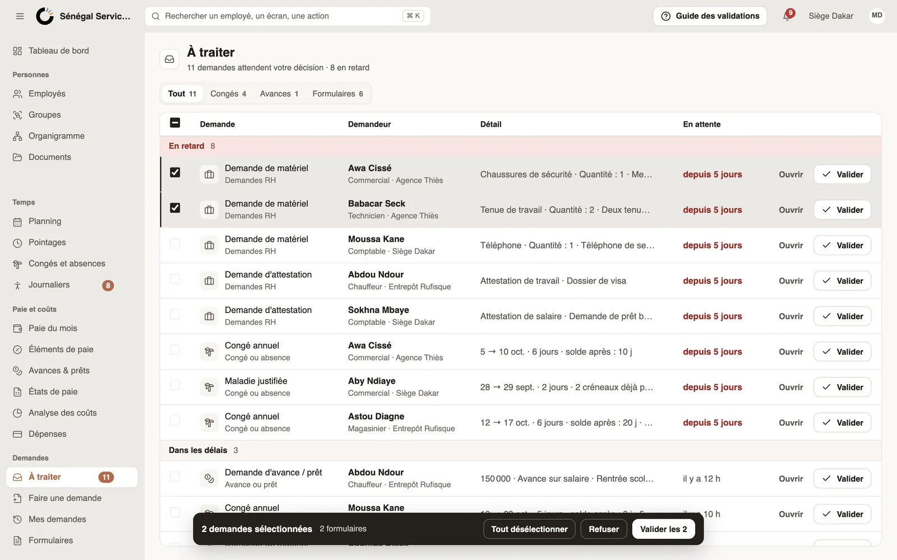Check Abdou Ndour's avance / prêt row
The image size is (897, 560).
[175, 477]
